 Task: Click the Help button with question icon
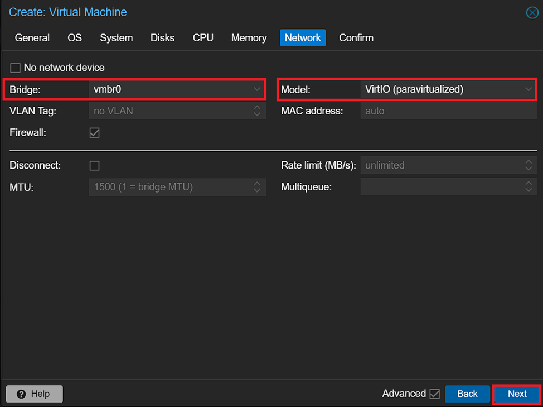point(35,394)
